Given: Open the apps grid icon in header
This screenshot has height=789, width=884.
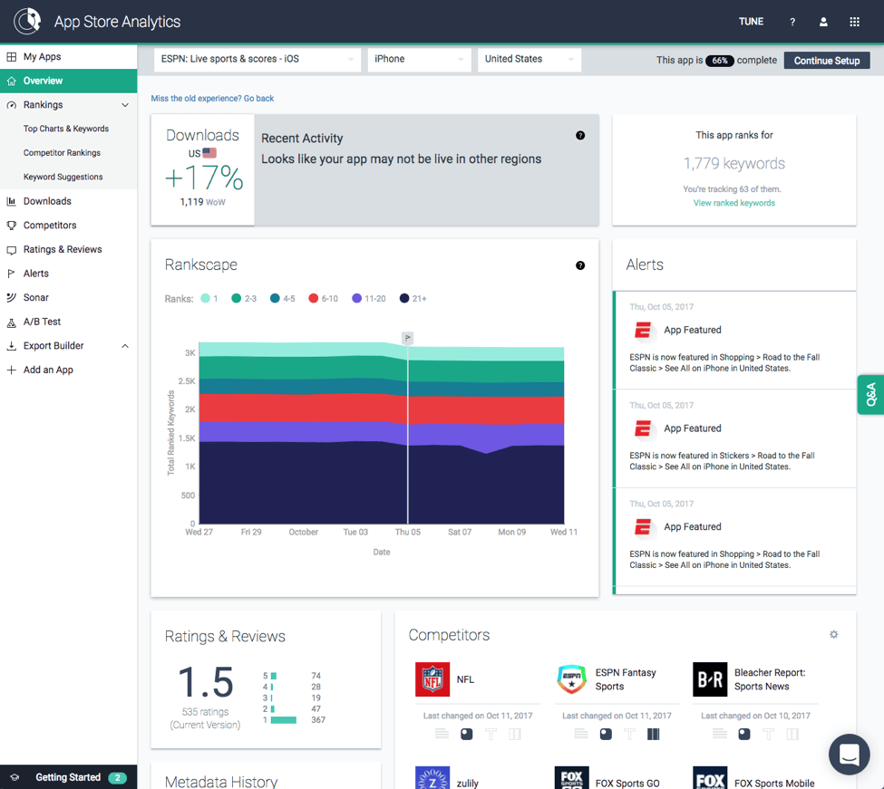Looking at the screenshot, I should point(854,22).
